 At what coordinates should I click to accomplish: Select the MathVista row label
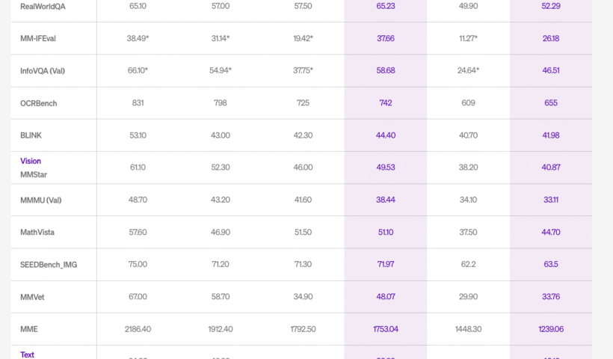coord(37,233)
